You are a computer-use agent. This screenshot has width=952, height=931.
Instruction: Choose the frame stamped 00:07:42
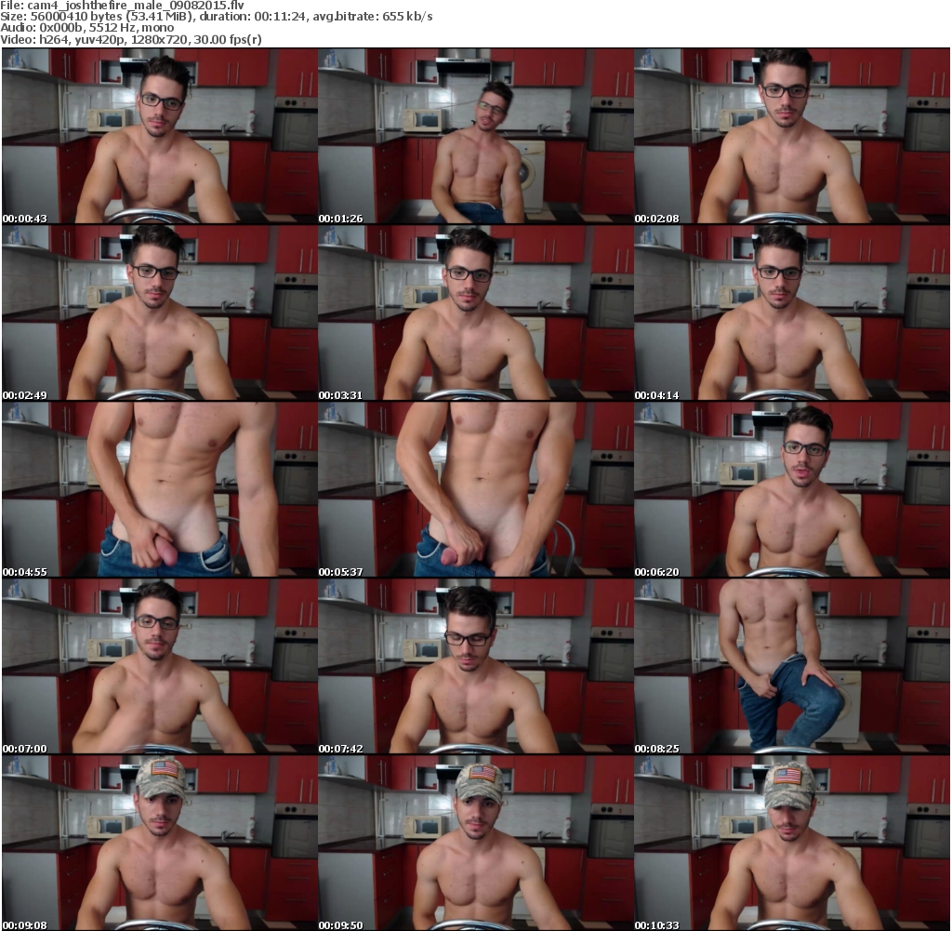(x=476, y=666)
